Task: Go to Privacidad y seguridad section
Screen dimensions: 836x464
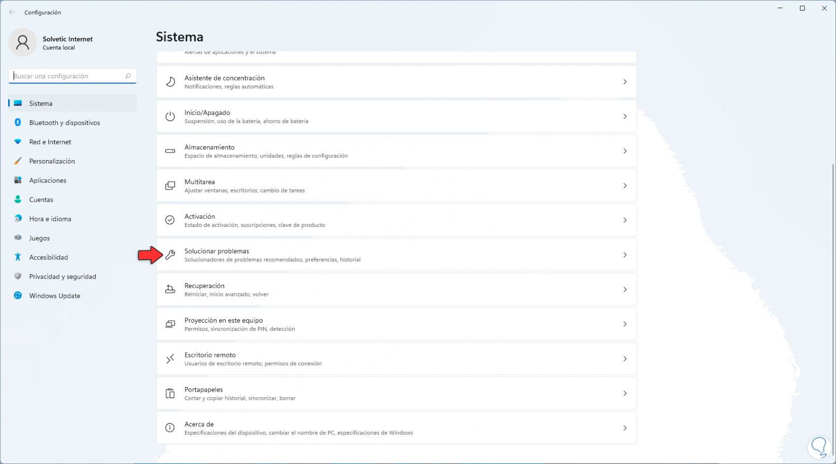Action: point(62,277)
